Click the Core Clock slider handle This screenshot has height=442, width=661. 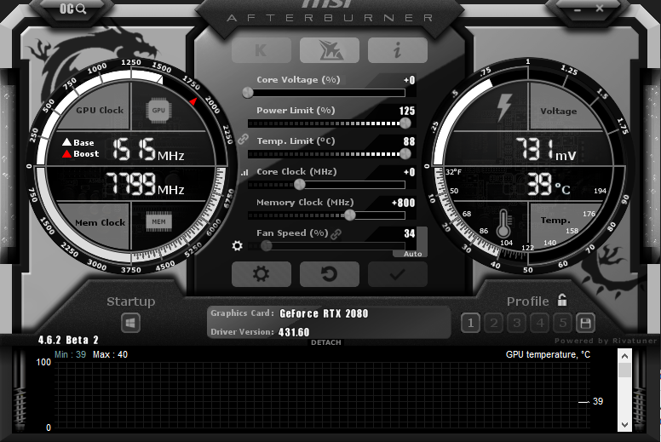pyautogui.click(x=299, y=184)
